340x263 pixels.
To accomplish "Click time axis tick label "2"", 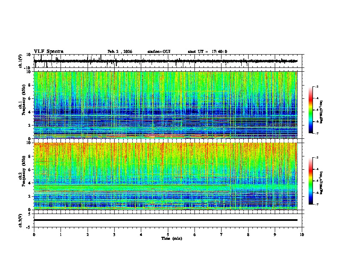I will pos(88,235).
